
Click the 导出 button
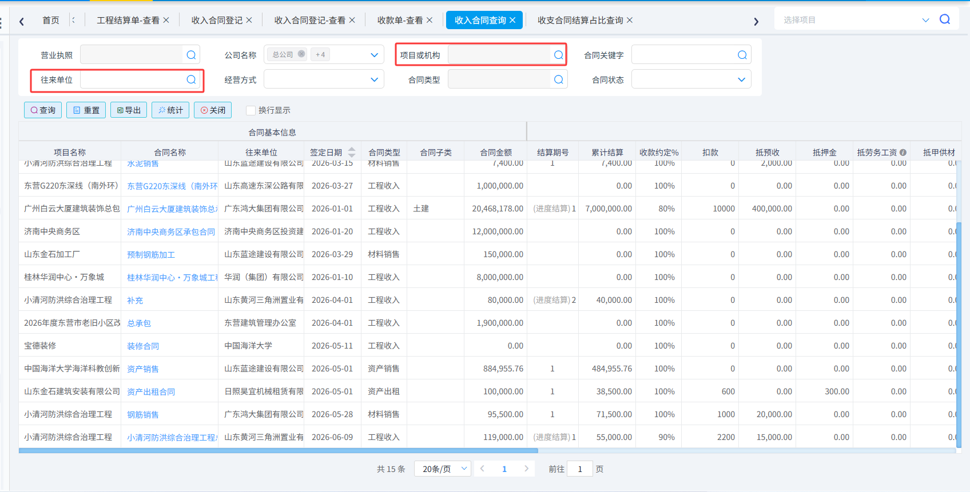tap(129, 110)
